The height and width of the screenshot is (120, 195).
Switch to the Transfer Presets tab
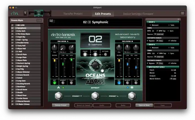[x=72, y=14]
